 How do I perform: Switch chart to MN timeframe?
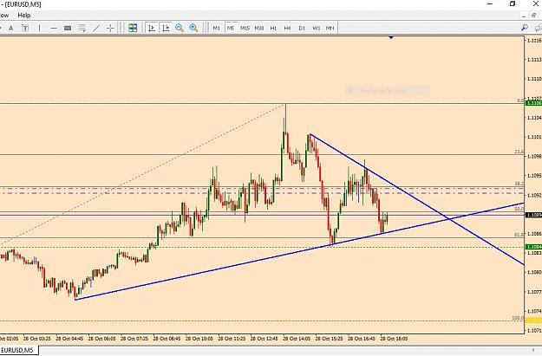point(330,28)
